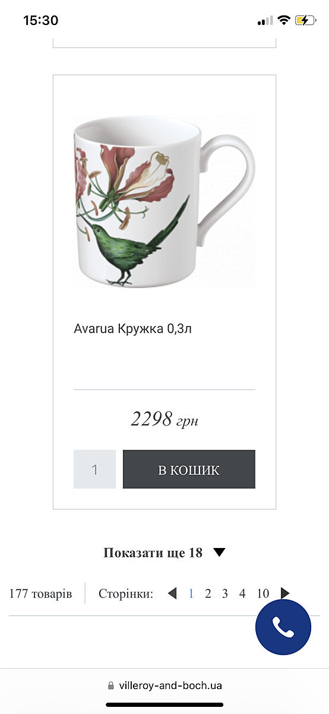Screen dimensions: 329x714
Task: Click 'Показати ще 18' text
Action: pos(153,553)
